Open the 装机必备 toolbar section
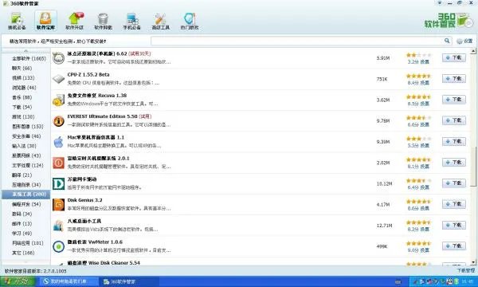 tap(17, 21)
